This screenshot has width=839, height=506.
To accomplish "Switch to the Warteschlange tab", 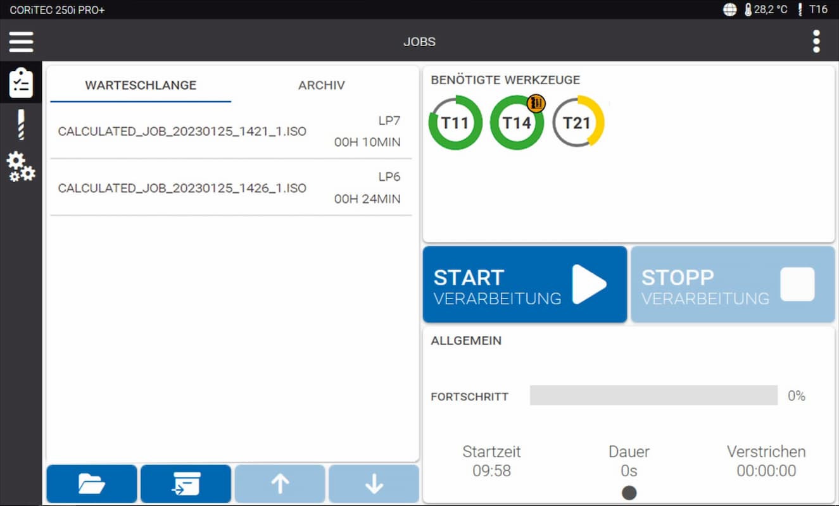I will pyautogui.click(x=141, y=85).
